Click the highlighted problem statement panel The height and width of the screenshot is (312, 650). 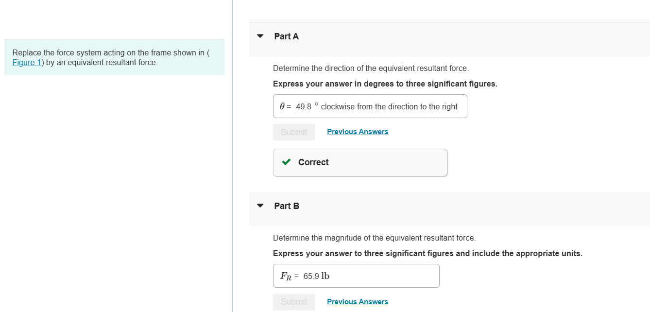[114, 57]
